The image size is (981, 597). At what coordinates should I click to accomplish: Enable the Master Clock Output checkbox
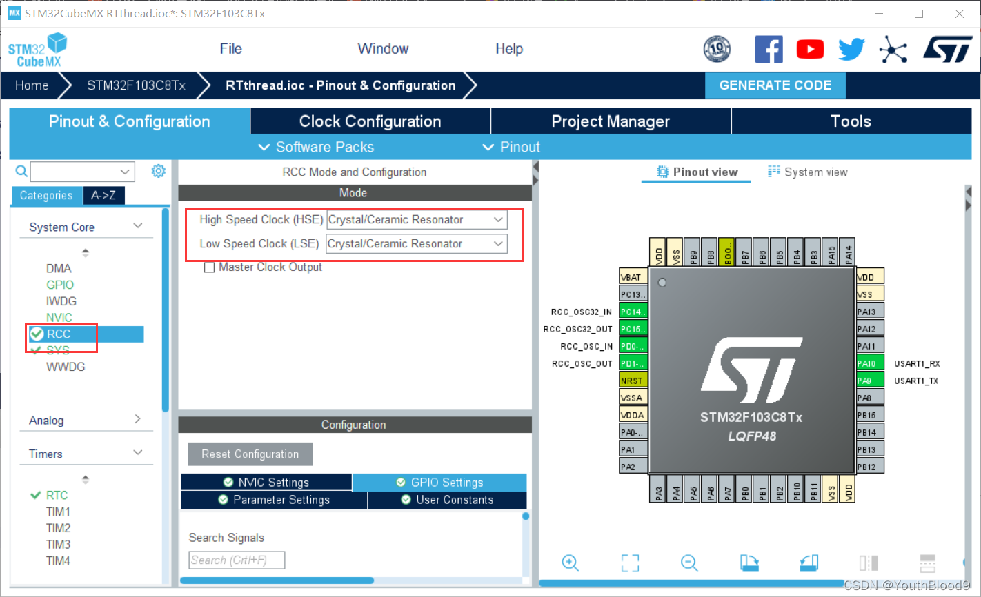click(209, 267)
